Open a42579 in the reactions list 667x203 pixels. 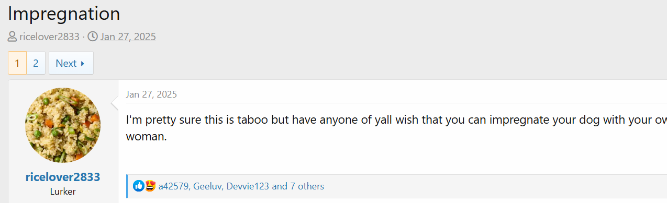point(174,186)
